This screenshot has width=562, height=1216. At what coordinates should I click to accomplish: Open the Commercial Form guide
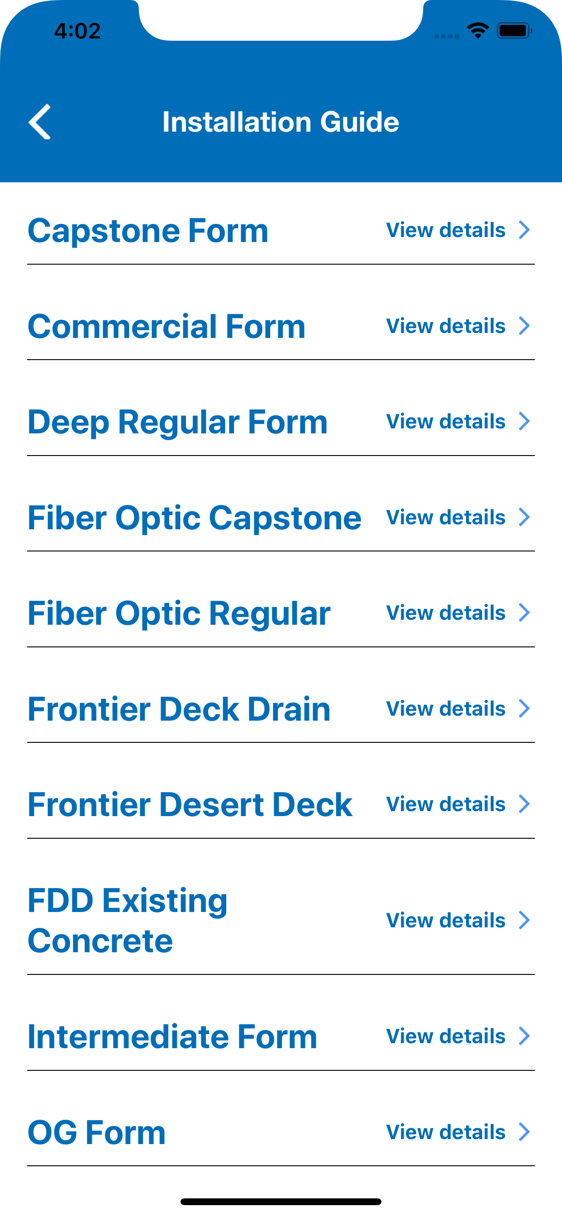281,326
